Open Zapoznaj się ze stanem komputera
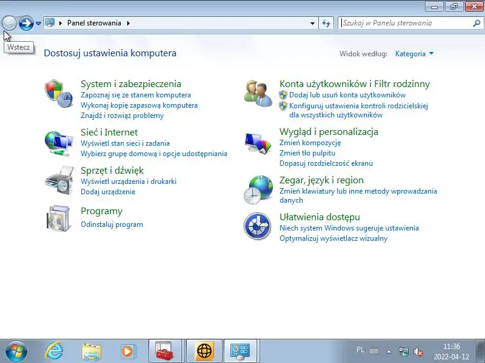This screenshot has width=485, height=363. pos(135,95)
